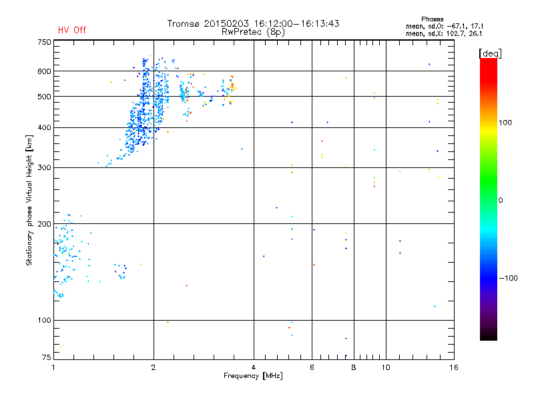Click the phase colorbar gradient
The width and height of the screenshot is (534, 400).
(x=489, y=199)
